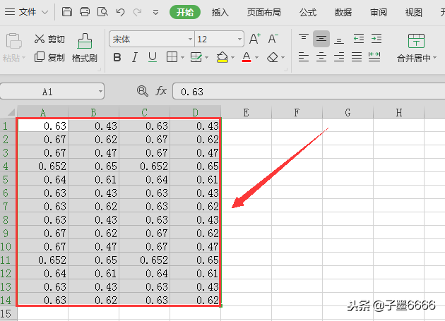Toggle italic formatting
The height and width of the screenshot is (321, 445).
(135, 57)
